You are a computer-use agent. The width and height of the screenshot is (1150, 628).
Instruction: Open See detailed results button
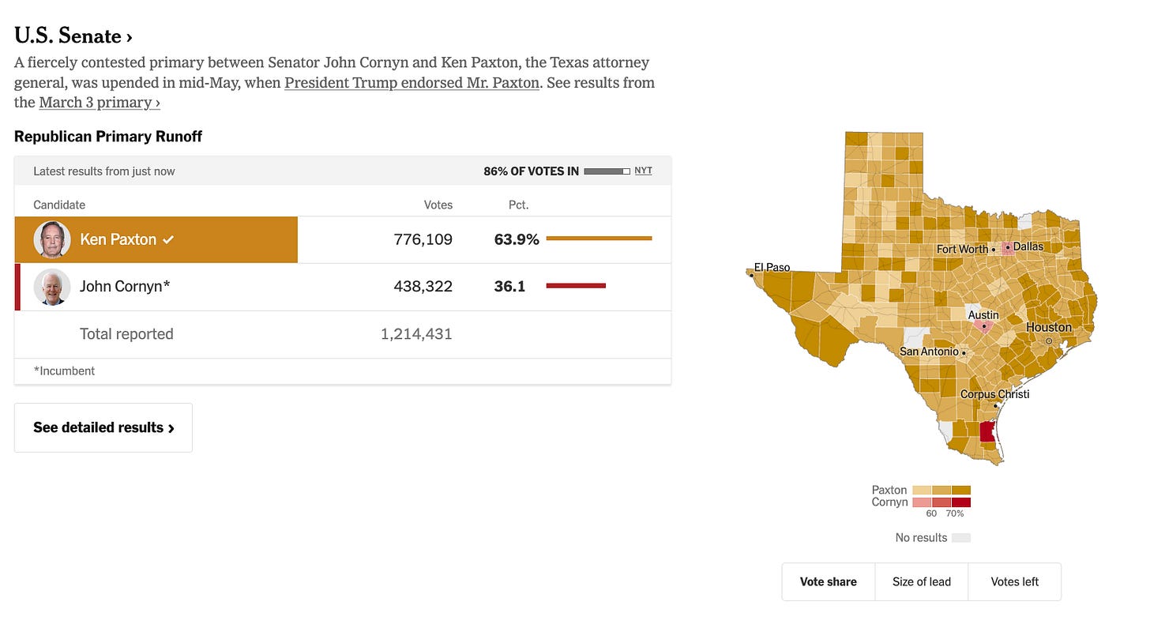(x=103, y=427)
